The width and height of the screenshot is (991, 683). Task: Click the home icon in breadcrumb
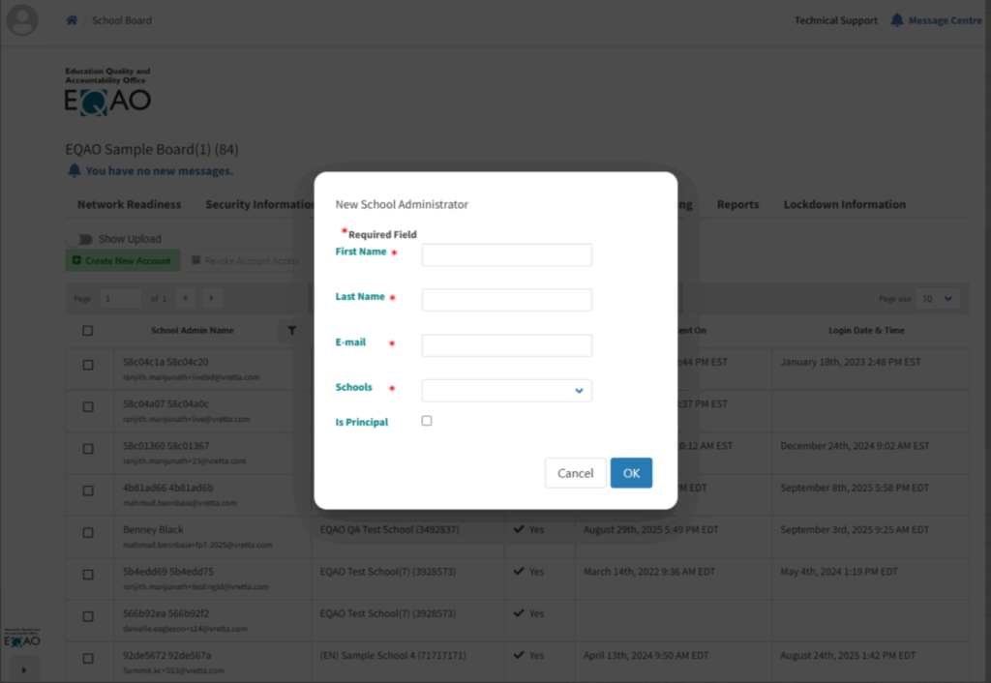[x=72, y=20]
